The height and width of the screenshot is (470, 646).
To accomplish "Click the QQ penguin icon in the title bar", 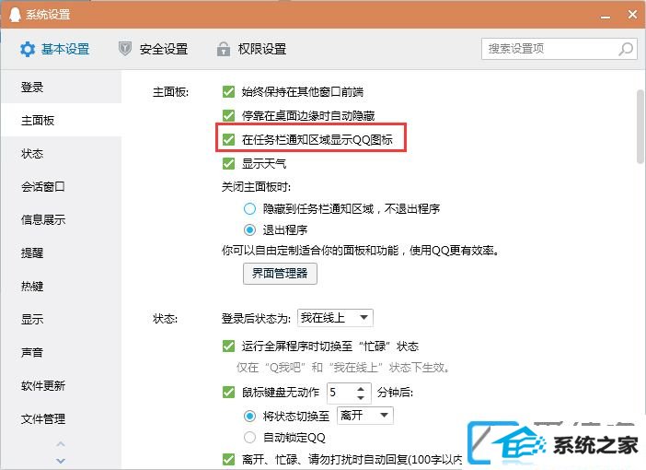I will tap(15, 15).
